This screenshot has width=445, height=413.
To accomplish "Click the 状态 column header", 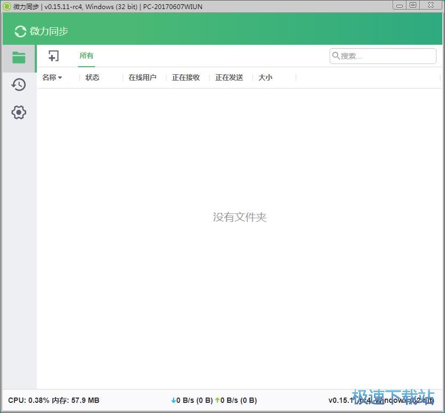I will point(92,77).
